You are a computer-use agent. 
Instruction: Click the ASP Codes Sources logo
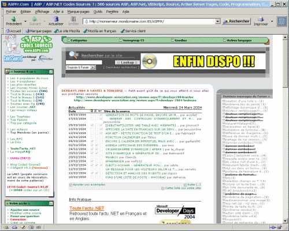point(36,44)
